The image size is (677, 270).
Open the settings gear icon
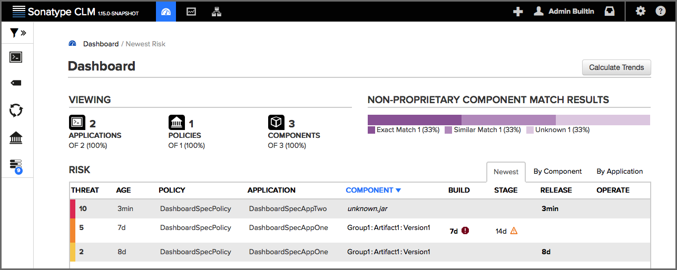(x=641, y=11)
